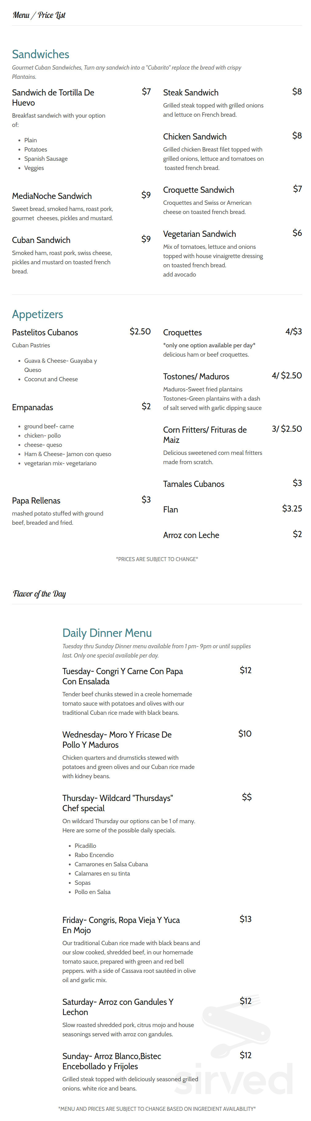
Task: Select the Arroz con Leche item
Action: [x=191, y=535]
